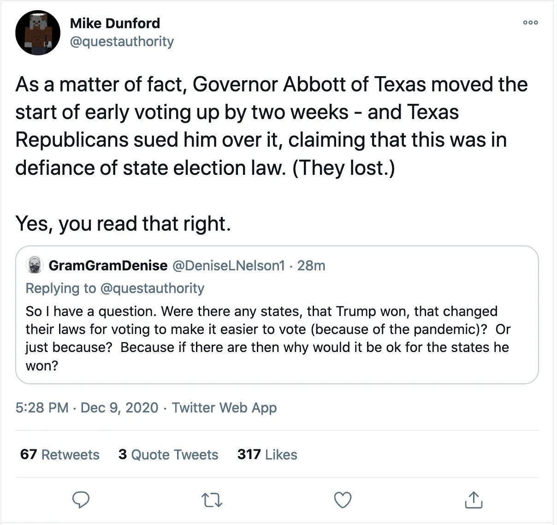557x525 pixels.
Task: Click the reply speech bubble icon
Action: 81,500
